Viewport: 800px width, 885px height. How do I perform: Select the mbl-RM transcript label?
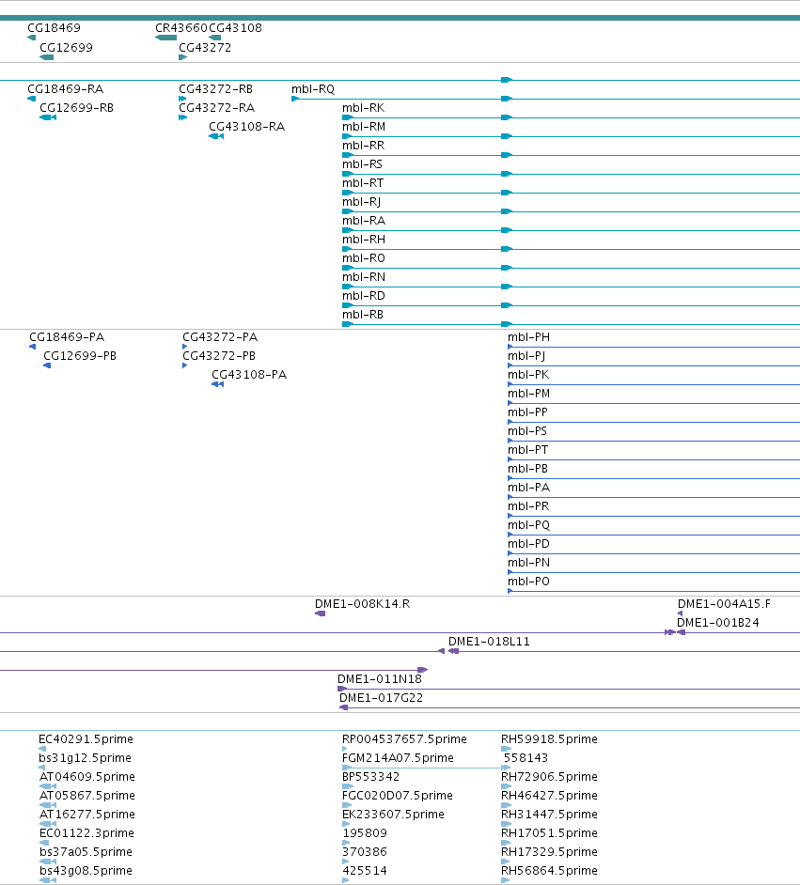pos(364,127)
